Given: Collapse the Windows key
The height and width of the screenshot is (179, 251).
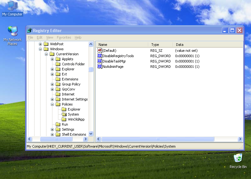Looking at the screenshot, I should click(40, 49).
